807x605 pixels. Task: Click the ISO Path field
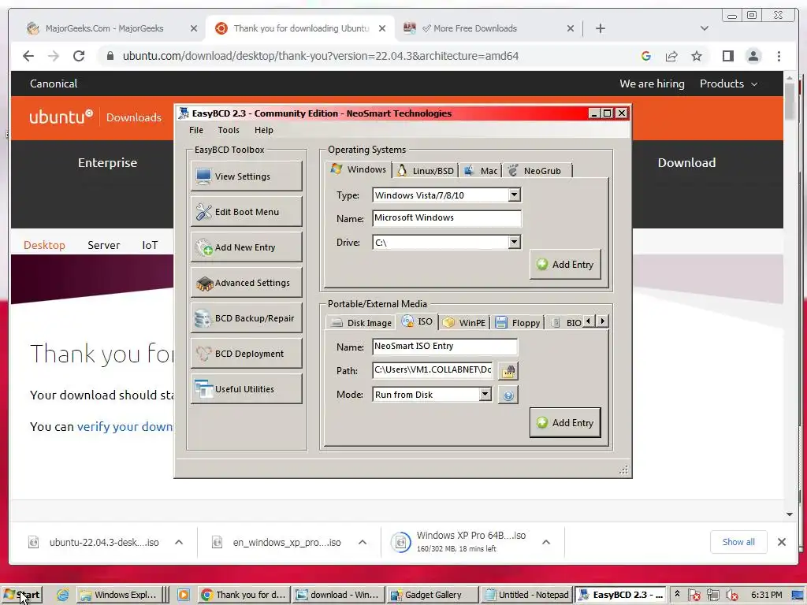coord(433,370)
